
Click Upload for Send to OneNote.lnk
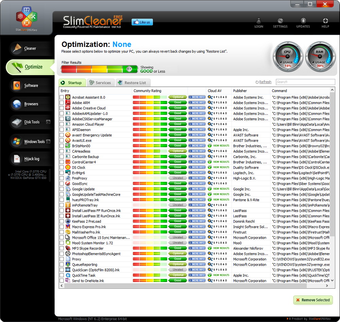[x=218, y=281]
